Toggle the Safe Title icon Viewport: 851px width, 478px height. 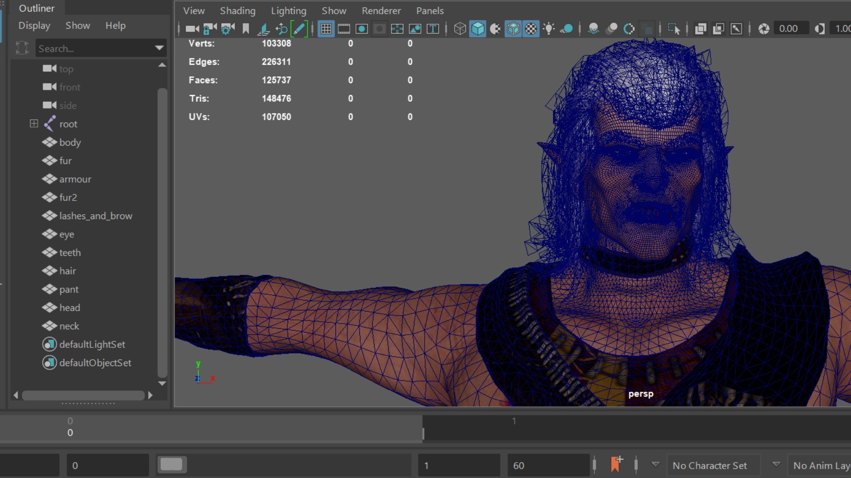[x=433, y=29]
